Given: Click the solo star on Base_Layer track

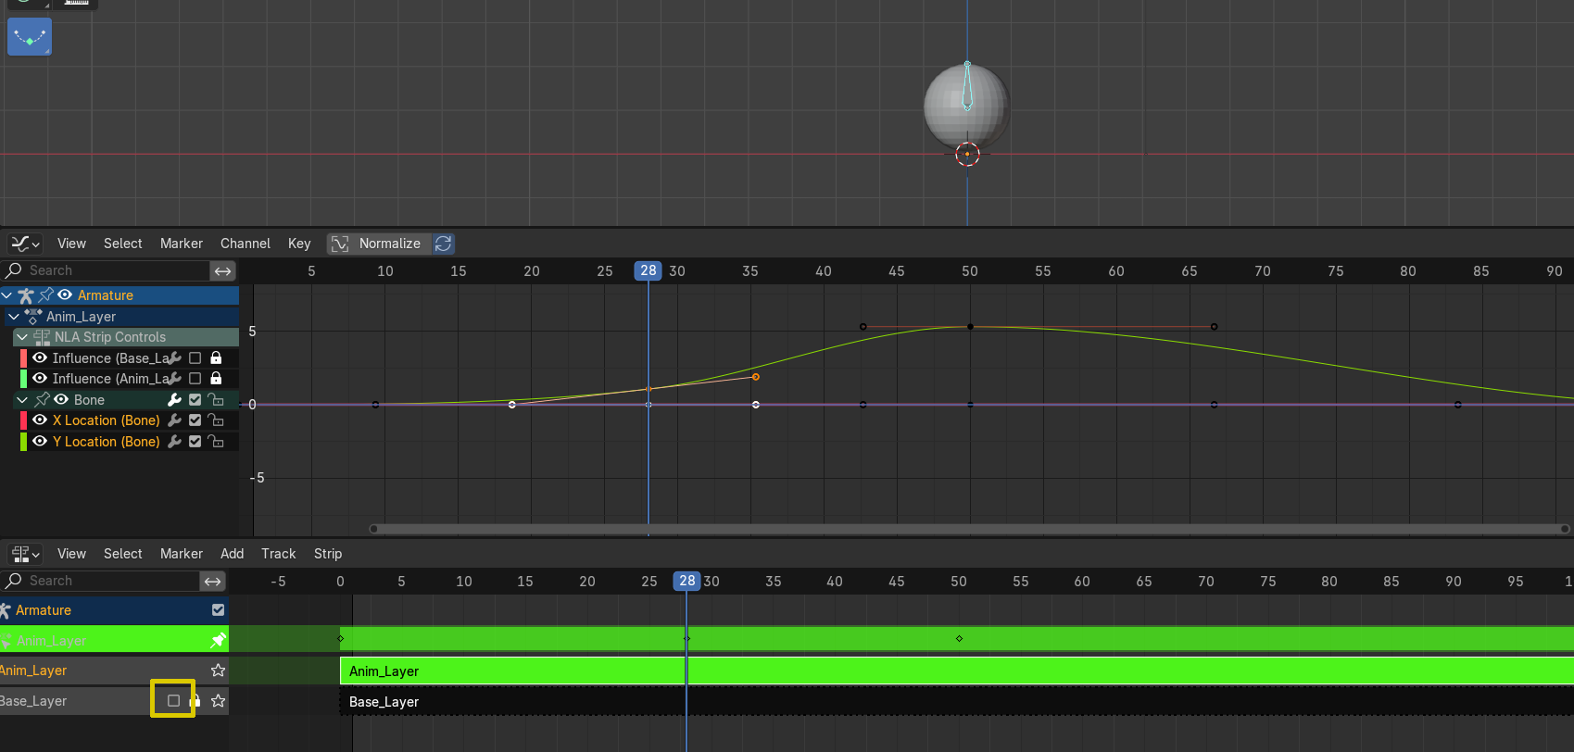Looking at the screenshot, I should click(218, 701).
